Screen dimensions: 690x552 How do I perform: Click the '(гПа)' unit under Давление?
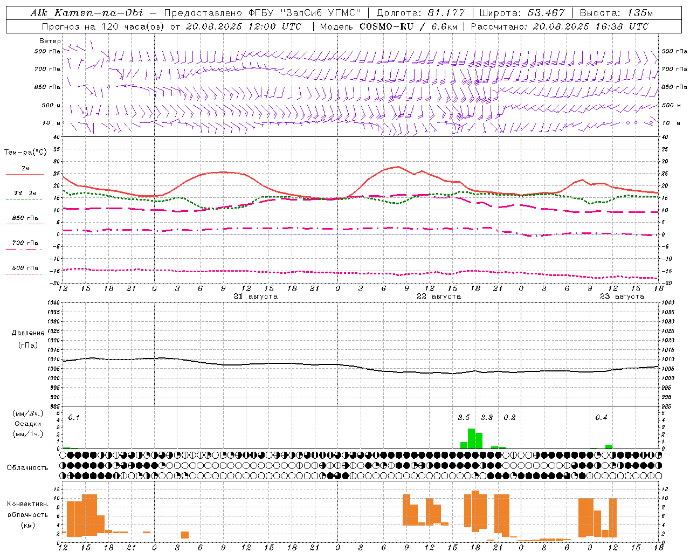pyautogui.click(x=28, y=346)
